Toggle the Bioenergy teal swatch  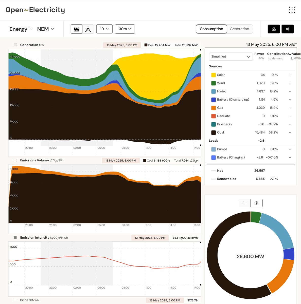(x=214, y=124)
